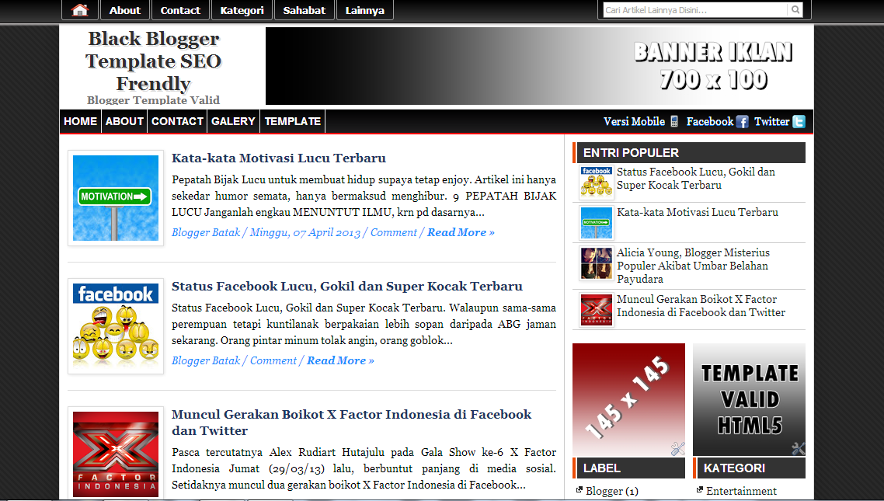Open the Lainnya menu
Screen dimensions: 884x501
(x=365, y=10)
